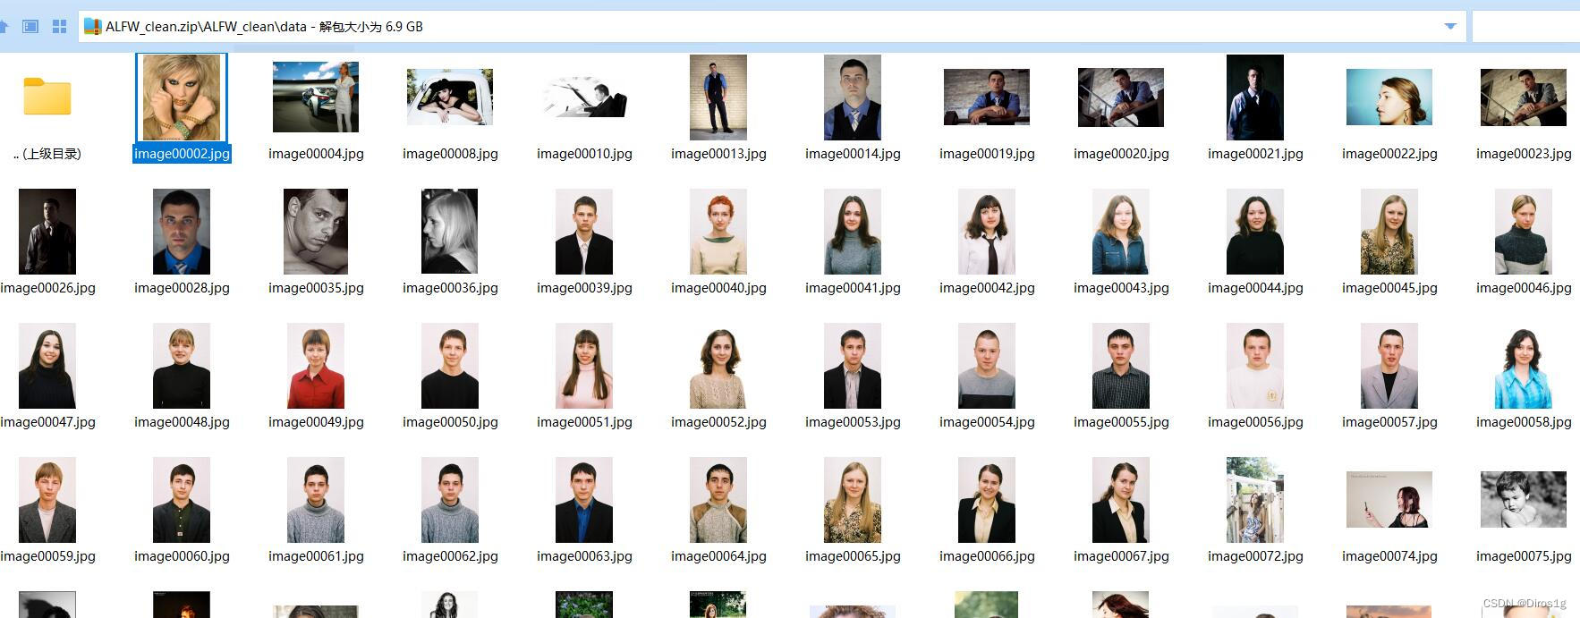Click the search box beside address bar
This screenshot has height=618, width=1580.
[x=1526, y=27]
